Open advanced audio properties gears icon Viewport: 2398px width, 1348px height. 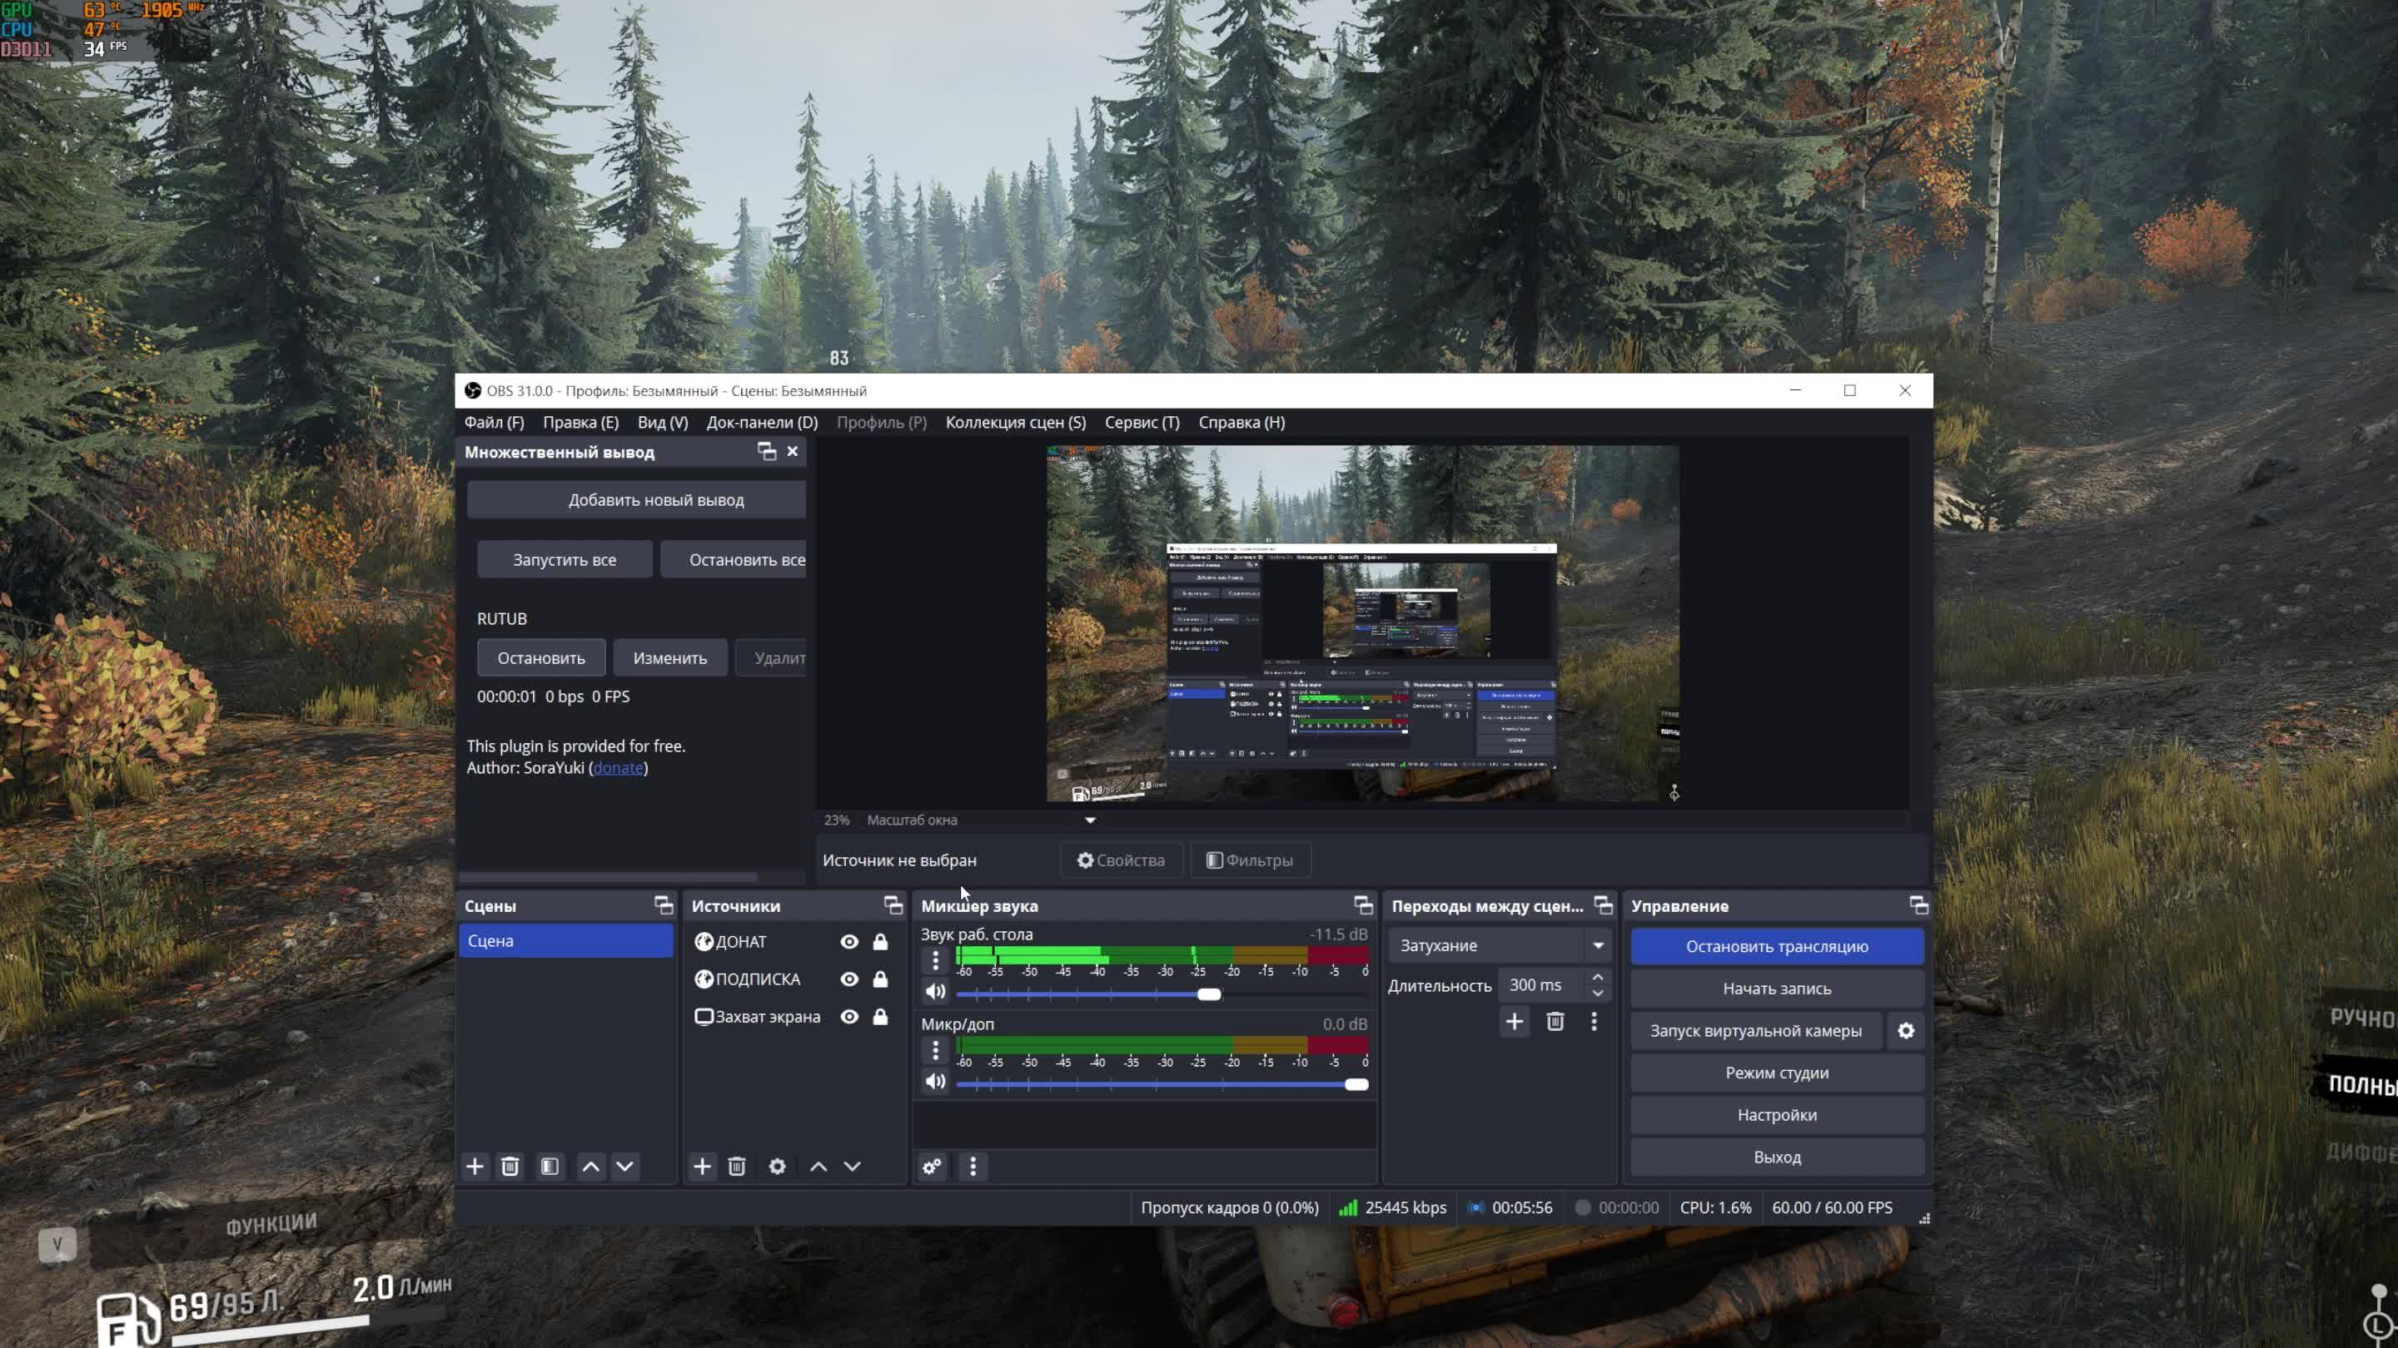(x=932, y=1167)
